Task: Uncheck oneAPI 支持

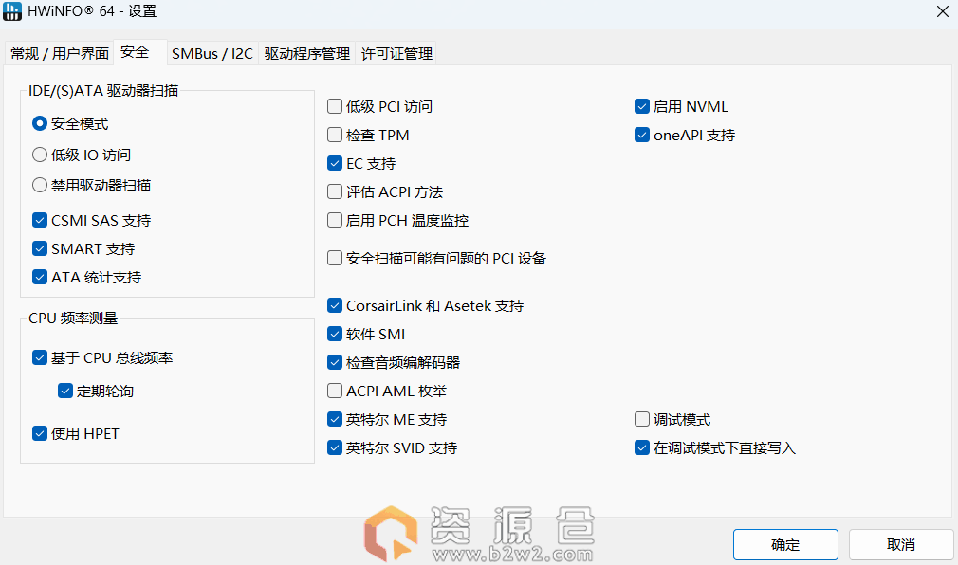Action: coord(642,135)
